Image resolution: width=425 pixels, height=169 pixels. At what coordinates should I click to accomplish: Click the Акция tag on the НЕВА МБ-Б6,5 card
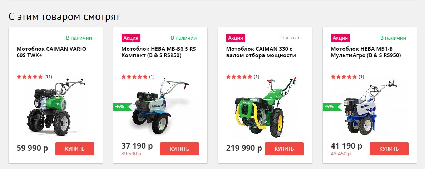pos(131,38)
